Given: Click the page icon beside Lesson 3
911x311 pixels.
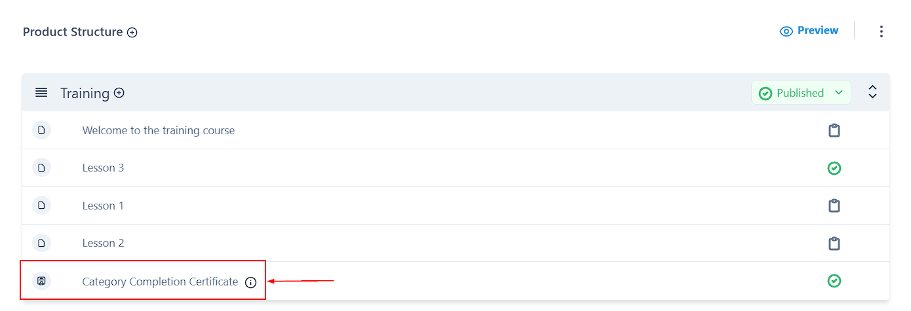Looking at the screenshot, I should (x=41, y=168).
